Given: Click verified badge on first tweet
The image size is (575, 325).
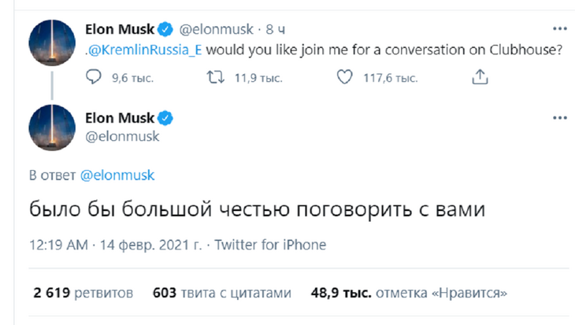Looking at the screenshot, I should [166, 30].
